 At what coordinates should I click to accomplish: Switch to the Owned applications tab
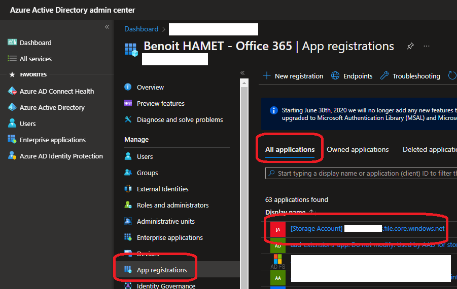coord(358,149)
